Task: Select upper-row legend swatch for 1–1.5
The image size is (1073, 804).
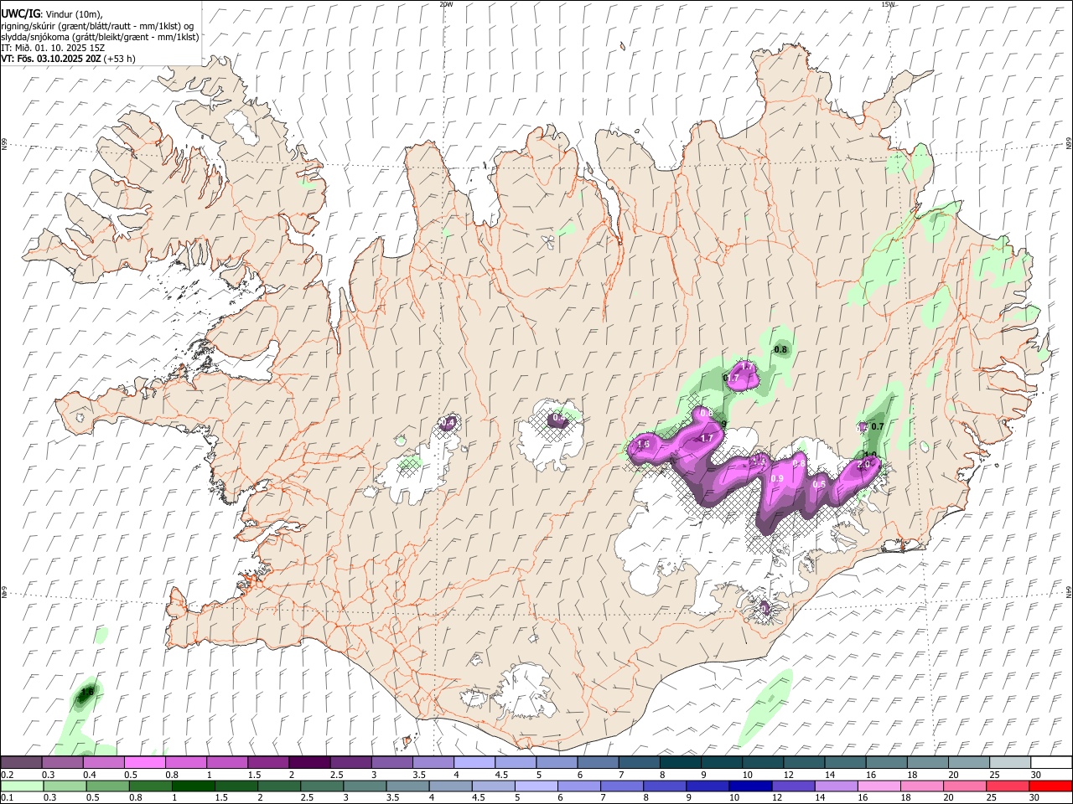Action: pos(226,763)
